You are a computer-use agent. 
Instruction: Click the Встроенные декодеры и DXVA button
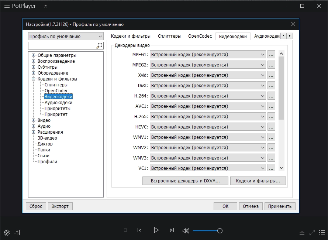point(185,181)
